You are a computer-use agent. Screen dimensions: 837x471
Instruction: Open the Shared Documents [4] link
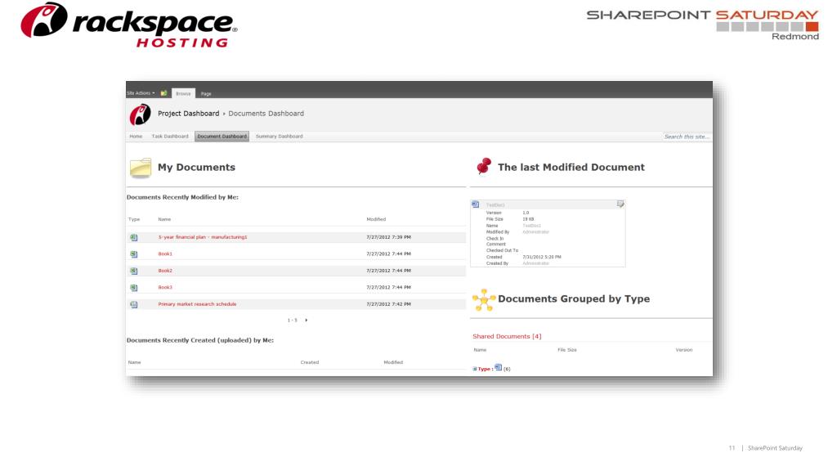(507, 336)
